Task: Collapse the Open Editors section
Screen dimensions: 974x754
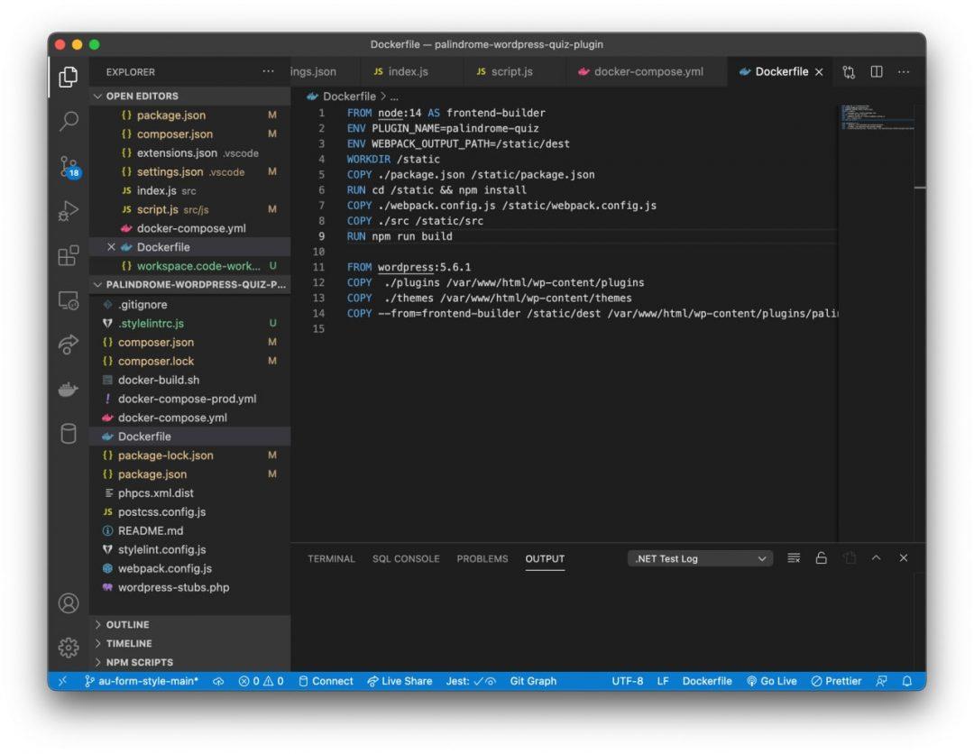Action: click(142, 96)
